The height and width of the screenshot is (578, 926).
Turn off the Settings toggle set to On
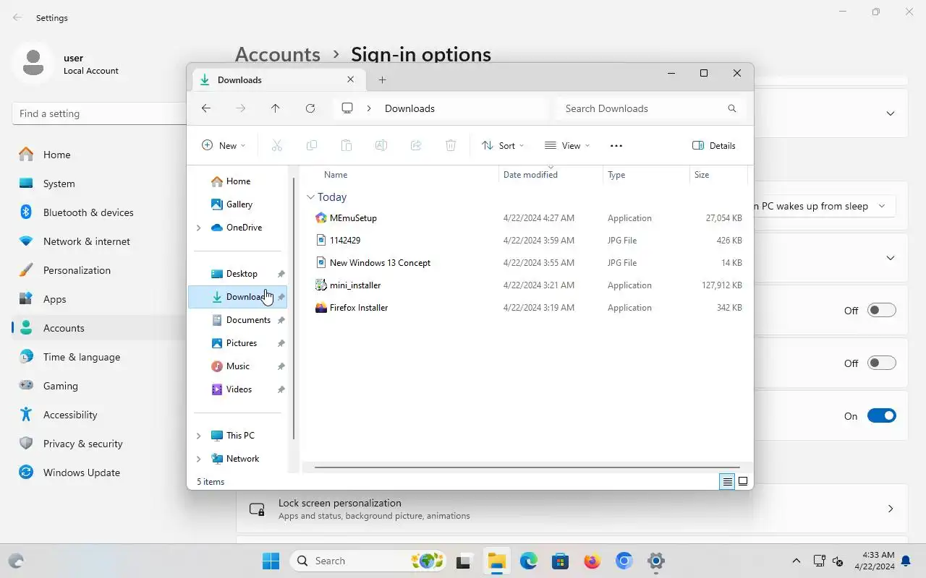click(881, 415)
